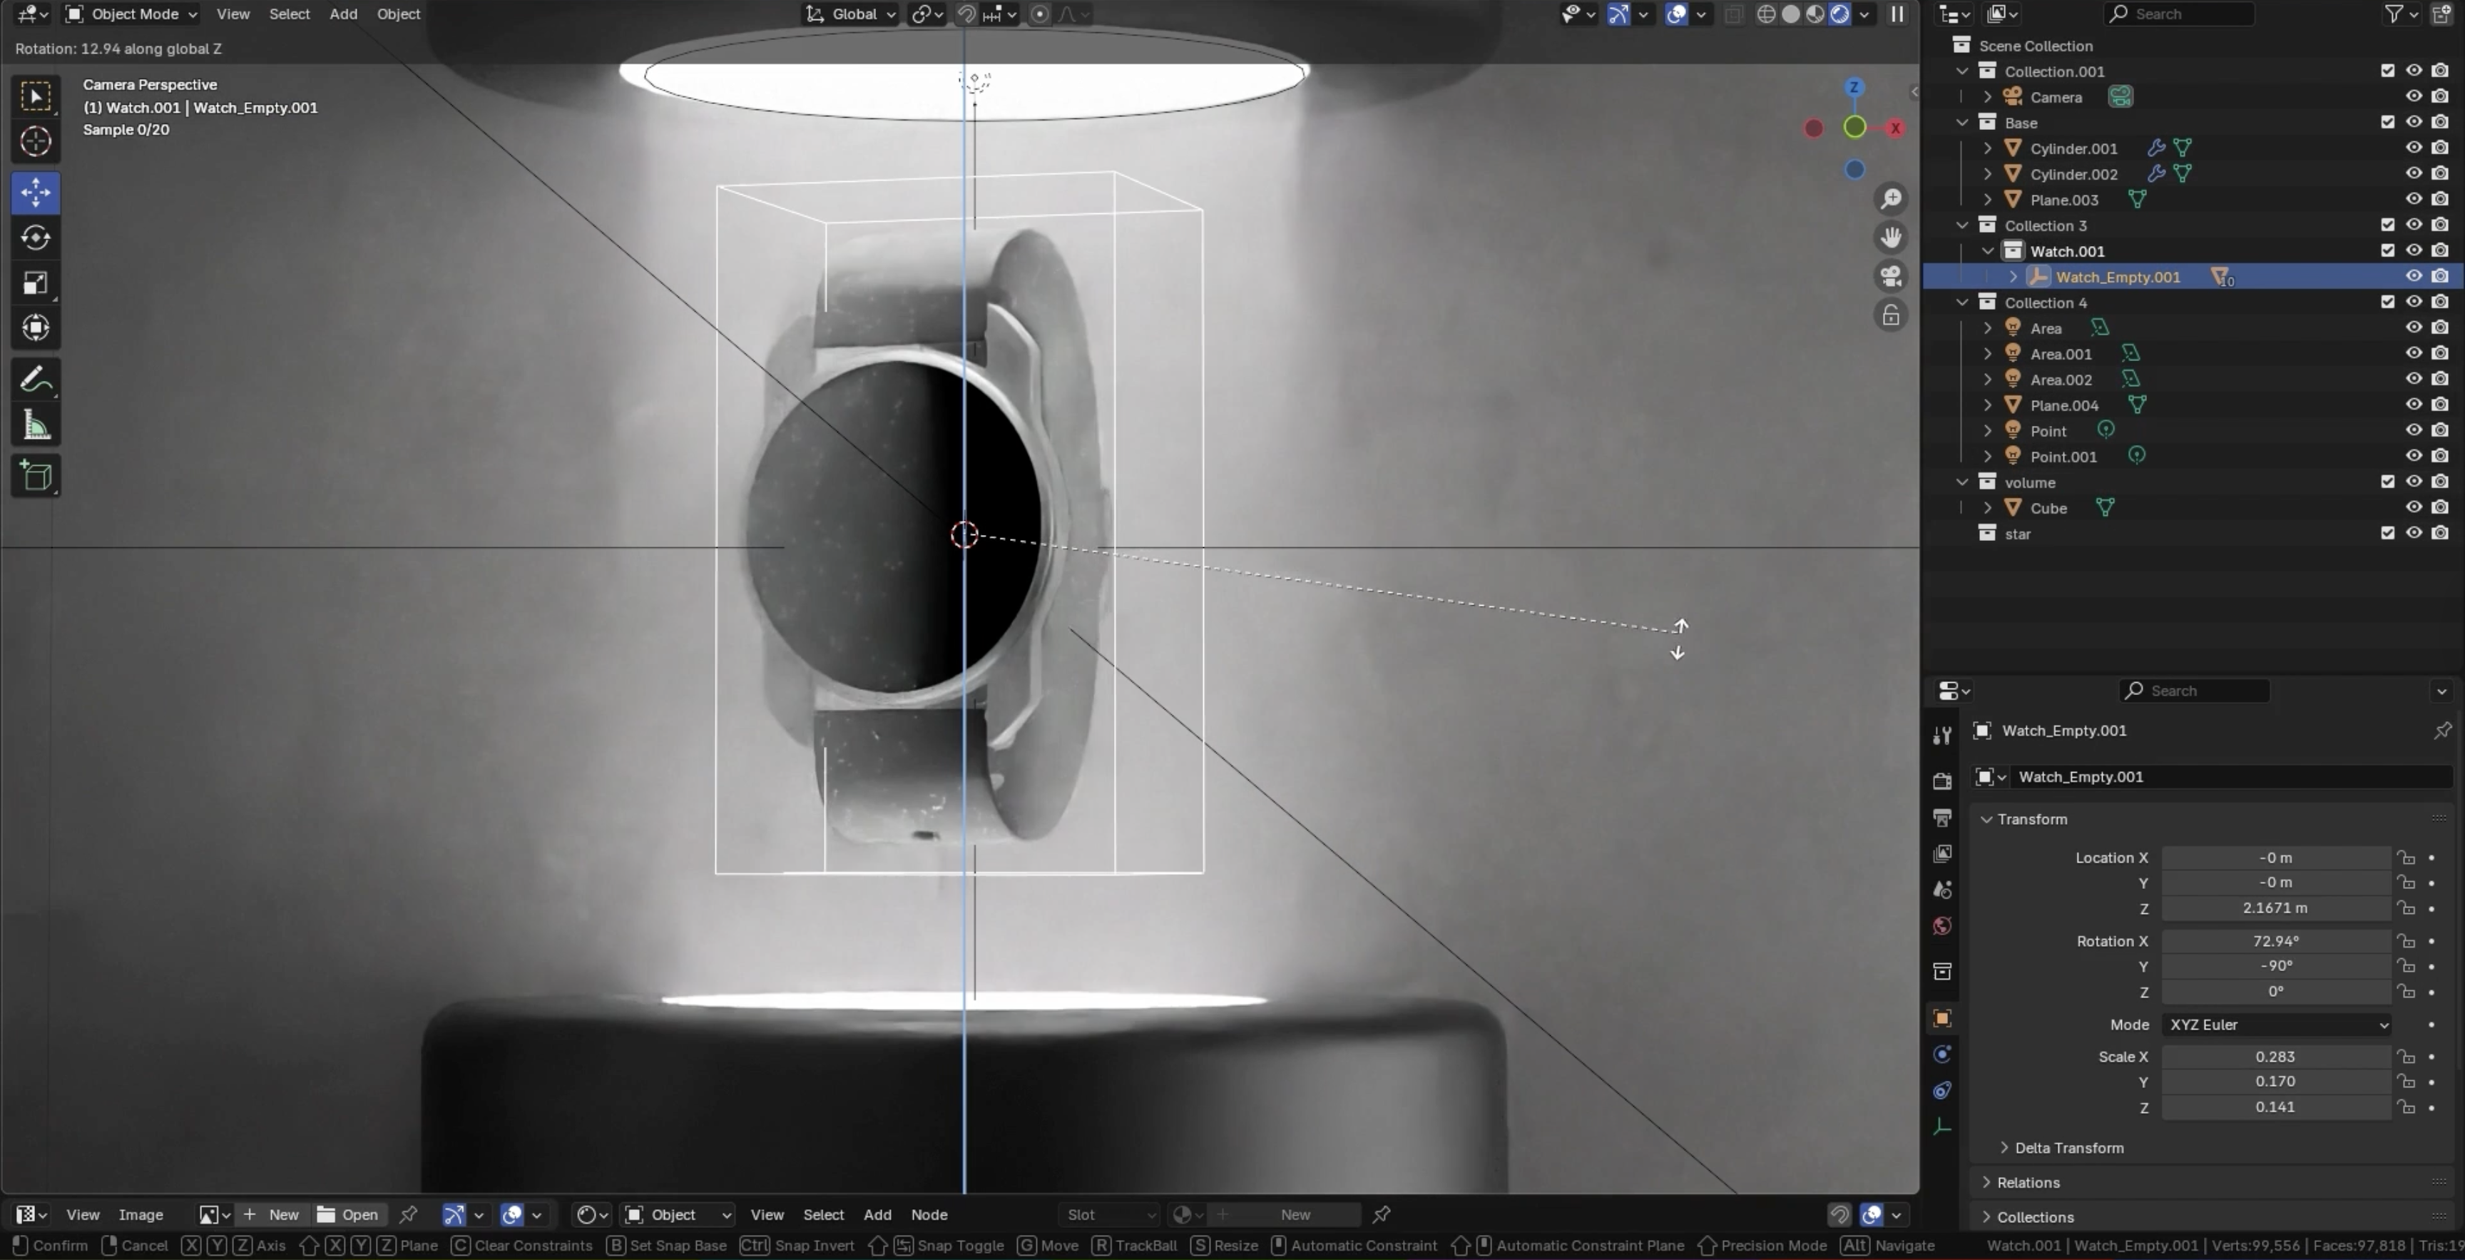2465x1260 pixels.
Task: Choose the Measure tool
Action: click(x=36, y=424)
